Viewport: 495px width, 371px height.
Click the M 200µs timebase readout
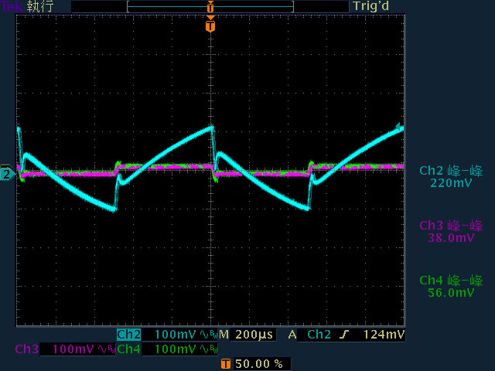click(247, 335)
